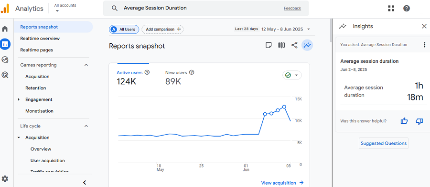The width and height of the screenshot is (430, 187).
Task: Open the All accounts dropdown
Action: 65,8
